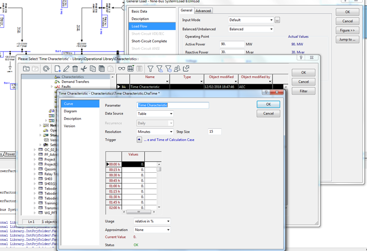Viewport: 367px width, 251px height.
Task: Click the first filter funnel icon
Action: [150, 69]
